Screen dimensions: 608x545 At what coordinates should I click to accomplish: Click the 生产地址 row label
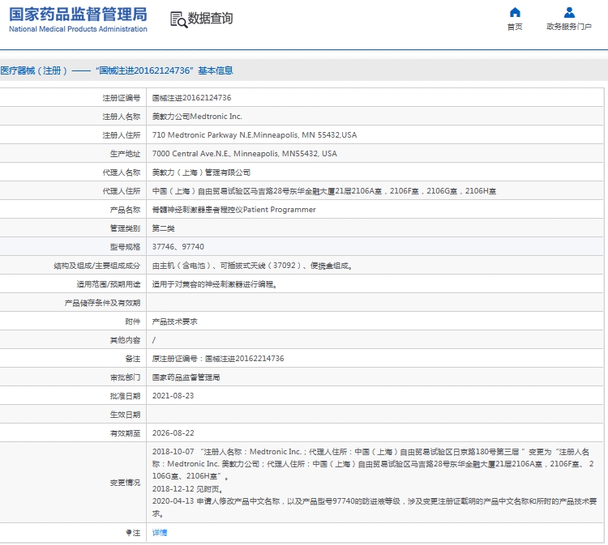pos(125,154)
